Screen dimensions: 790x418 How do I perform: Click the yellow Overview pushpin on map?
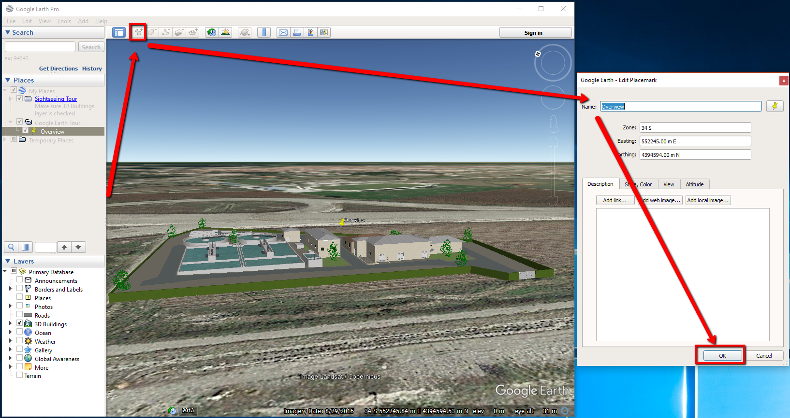(x=342, y=222)
